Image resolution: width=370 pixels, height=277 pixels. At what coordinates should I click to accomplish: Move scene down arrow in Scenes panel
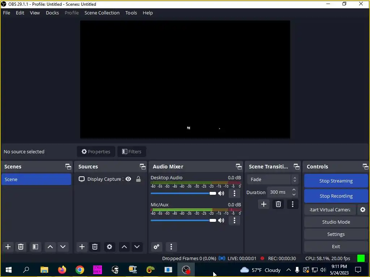click(63, 247)
